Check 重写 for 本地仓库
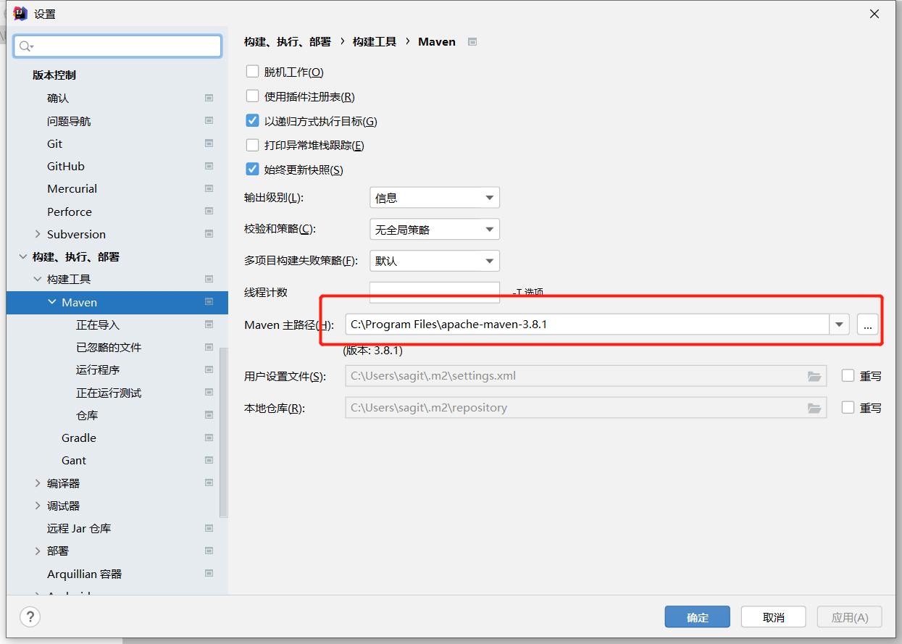 pos(848,408)
